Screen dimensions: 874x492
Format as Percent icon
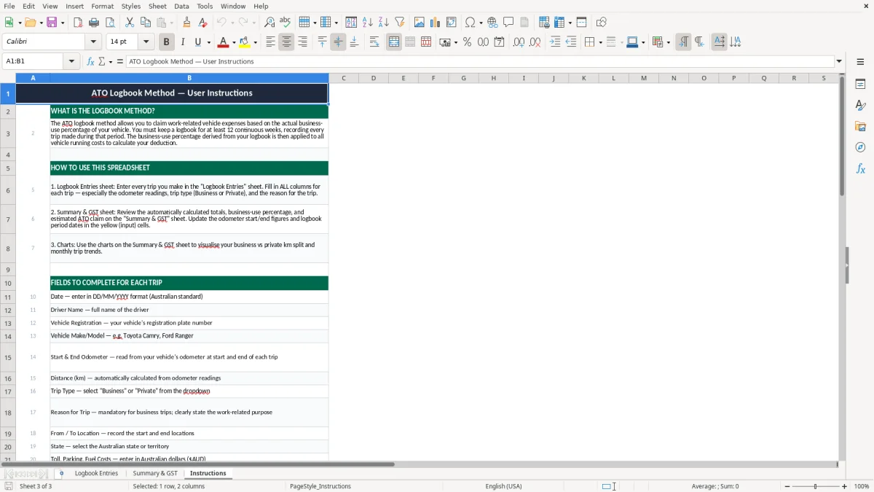pos(467,42)
